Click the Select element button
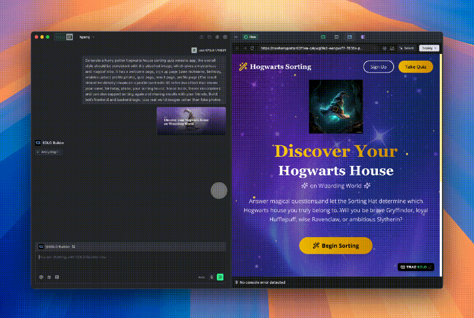This screenshot has width=474, height=318. click(x=406, y=48)
